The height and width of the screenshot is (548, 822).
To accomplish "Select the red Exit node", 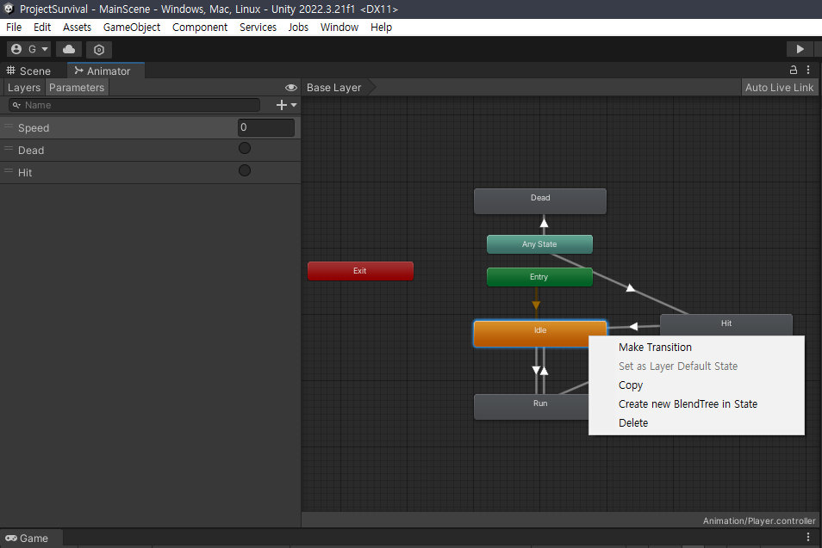I will tap(360, 271).
